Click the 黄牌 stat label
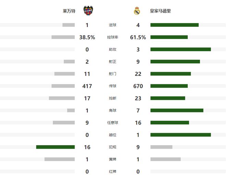Image resolution: width=226 pixels, height=180 pixels. [x=113, y=159]
